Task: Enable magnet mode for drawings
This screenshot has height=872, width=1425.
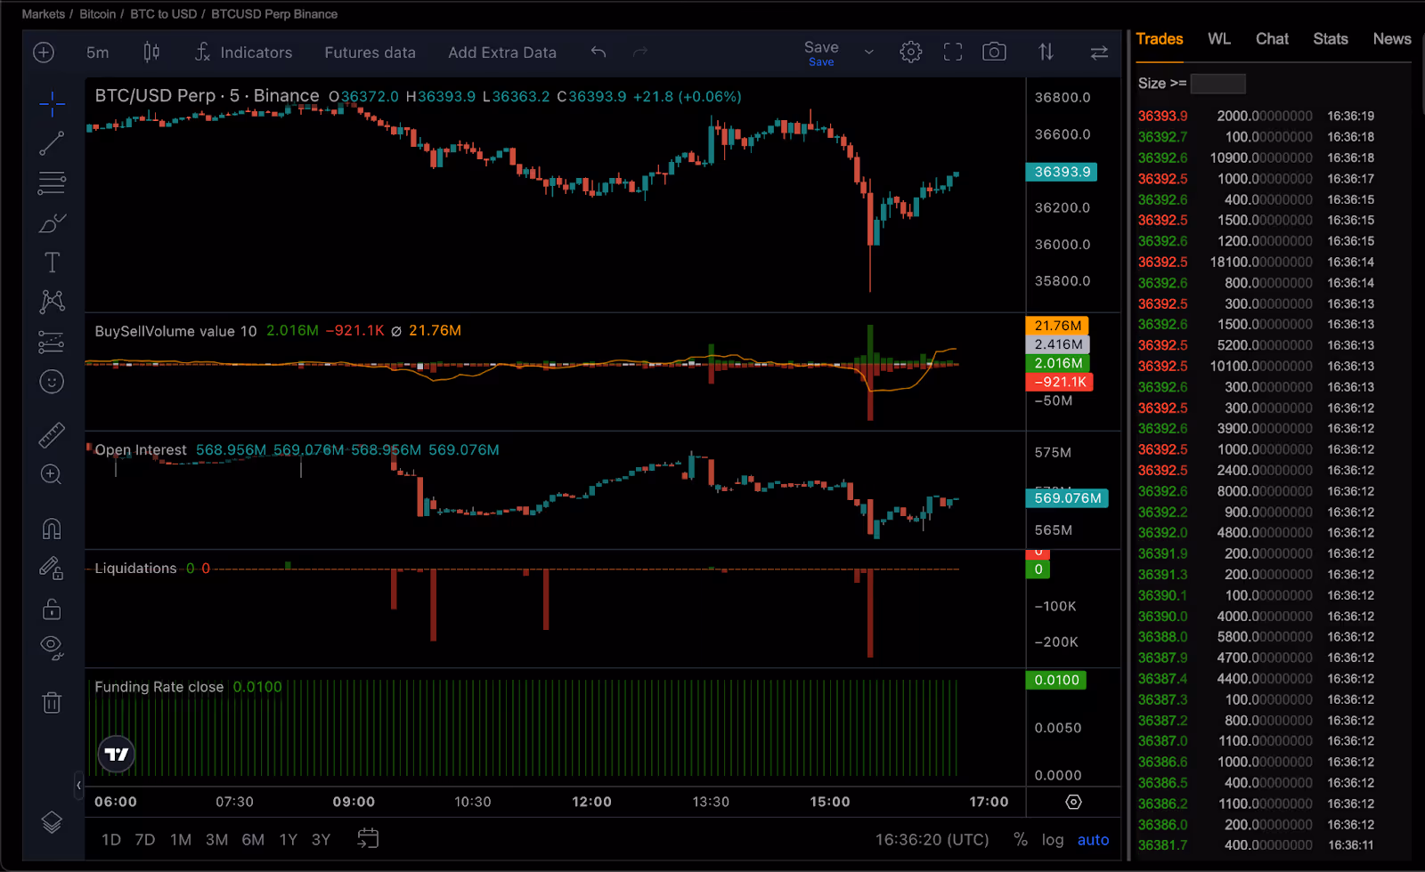Action: point(52,528)
